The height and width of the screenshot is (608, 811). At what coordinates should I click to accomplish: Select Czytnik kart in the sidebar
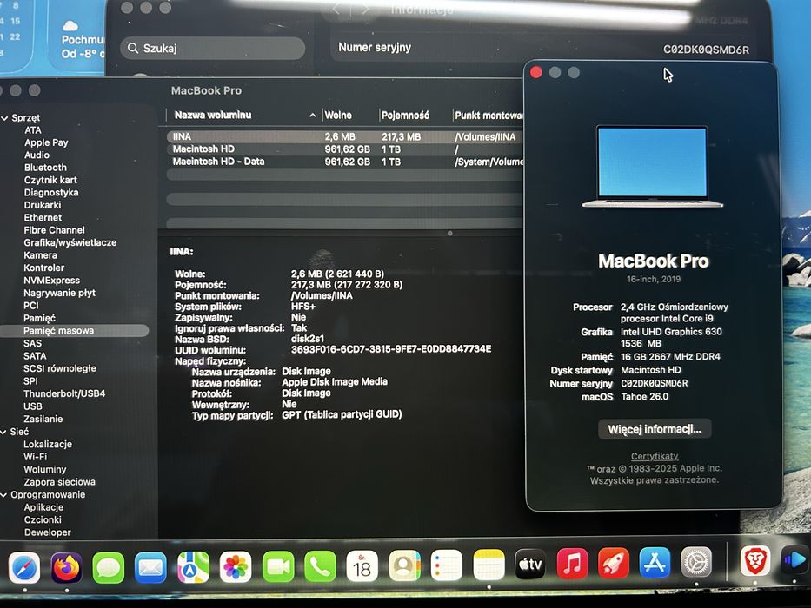coord(50,180)
